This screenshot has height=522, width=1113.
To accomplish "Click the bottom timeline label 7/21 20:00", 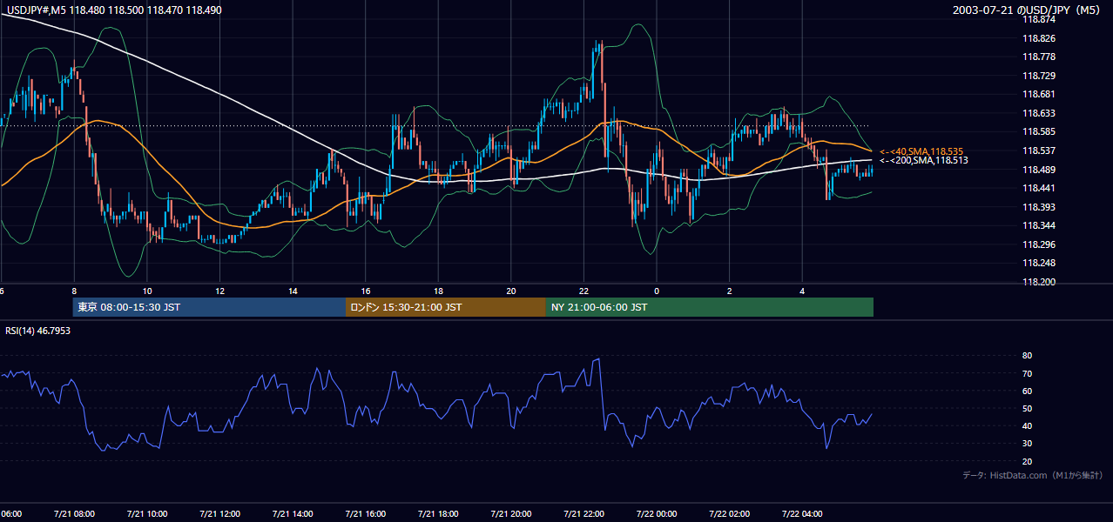I will point(511,513).
